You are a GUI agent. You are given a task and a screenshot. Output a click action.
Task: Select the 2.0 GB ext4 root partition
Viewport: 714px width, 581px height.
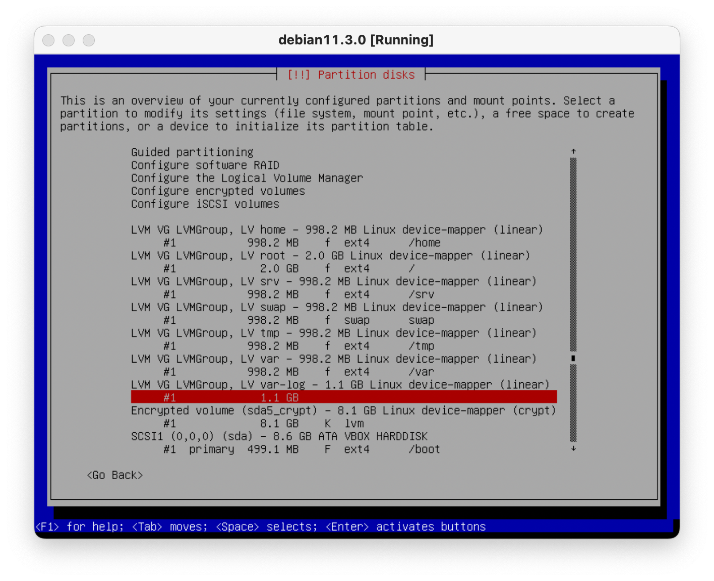coord(288,269)
